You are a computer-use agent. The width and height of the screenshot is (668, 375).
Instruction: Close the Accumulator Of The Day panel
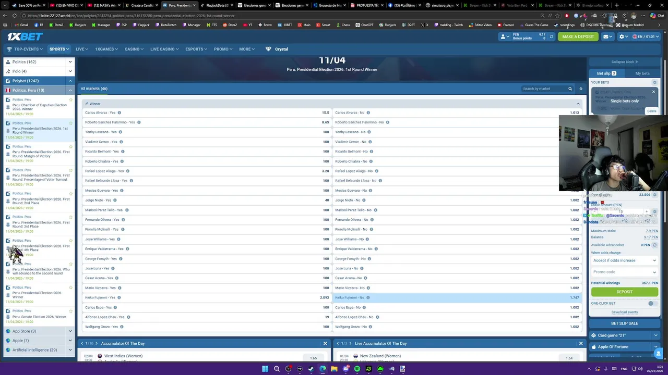point(325,343)
